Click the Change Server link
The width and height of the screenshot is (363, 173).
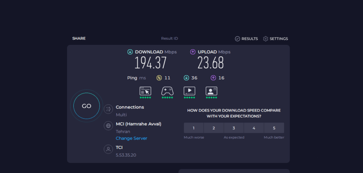pyautogui.click(x=132, y=138)
